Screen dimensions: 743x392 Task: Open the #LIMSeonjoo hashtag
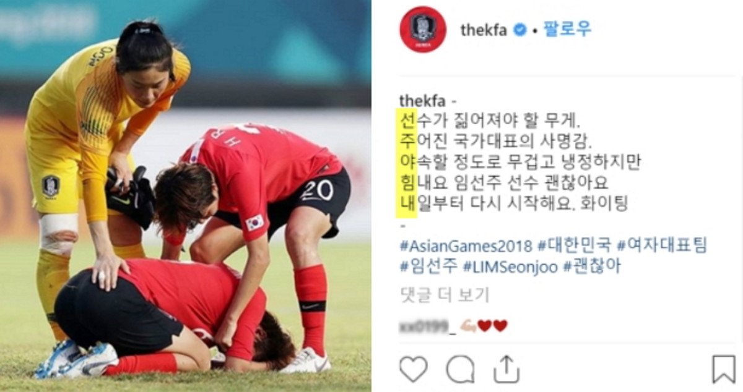510,266
